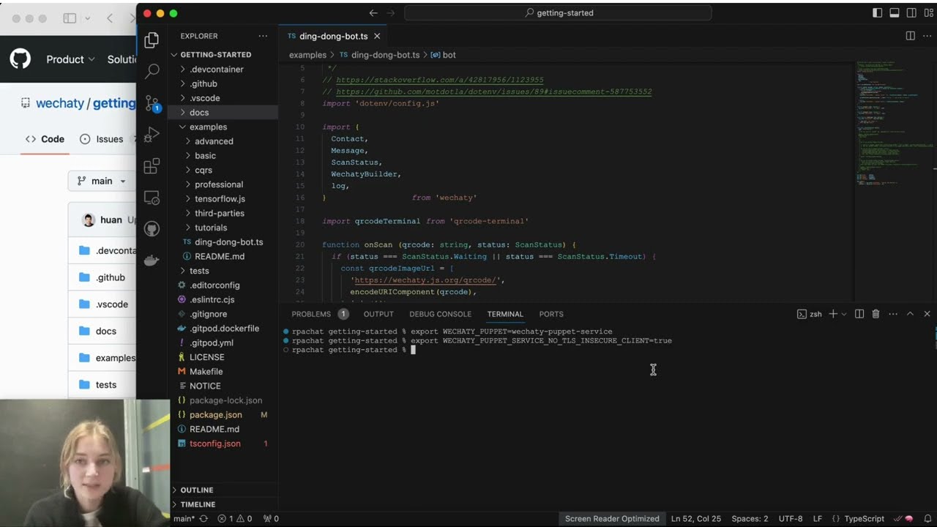Open the Extensions view
The image size is (937, 527).
click(x=152, y=166)
